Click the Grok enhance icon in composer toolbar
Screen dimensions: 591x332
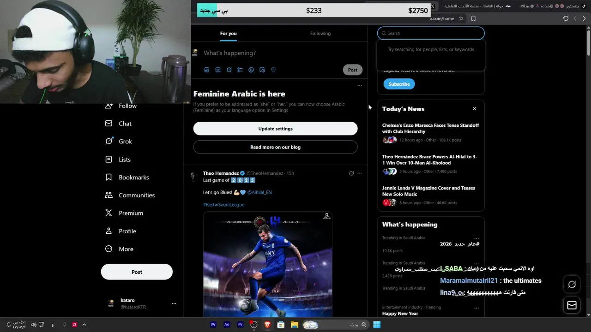click(229, 70)
